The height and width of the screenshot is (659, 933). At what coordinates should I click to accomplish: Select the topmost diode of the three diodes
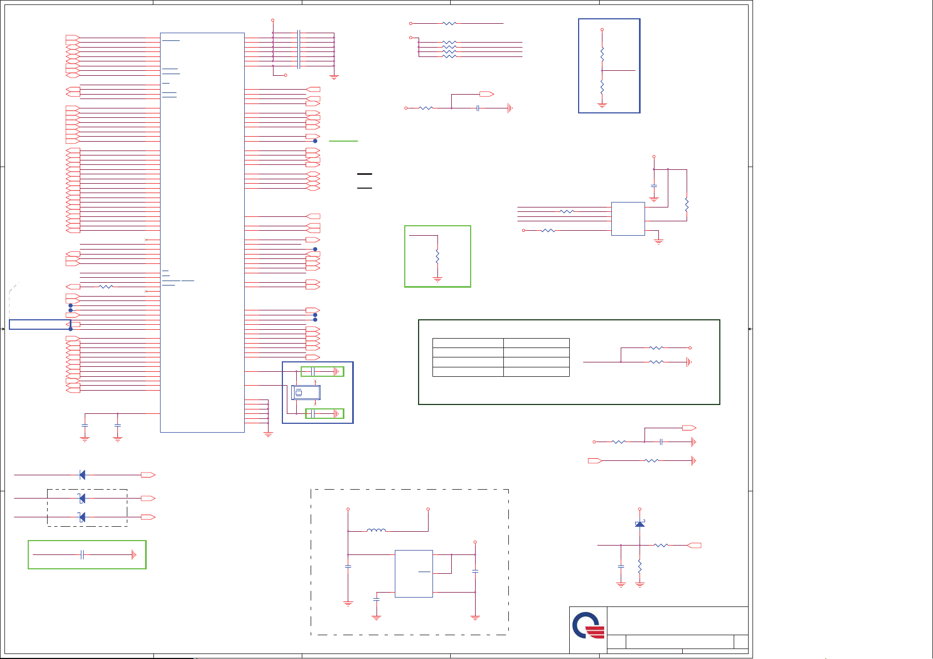[x=83, y=475]
